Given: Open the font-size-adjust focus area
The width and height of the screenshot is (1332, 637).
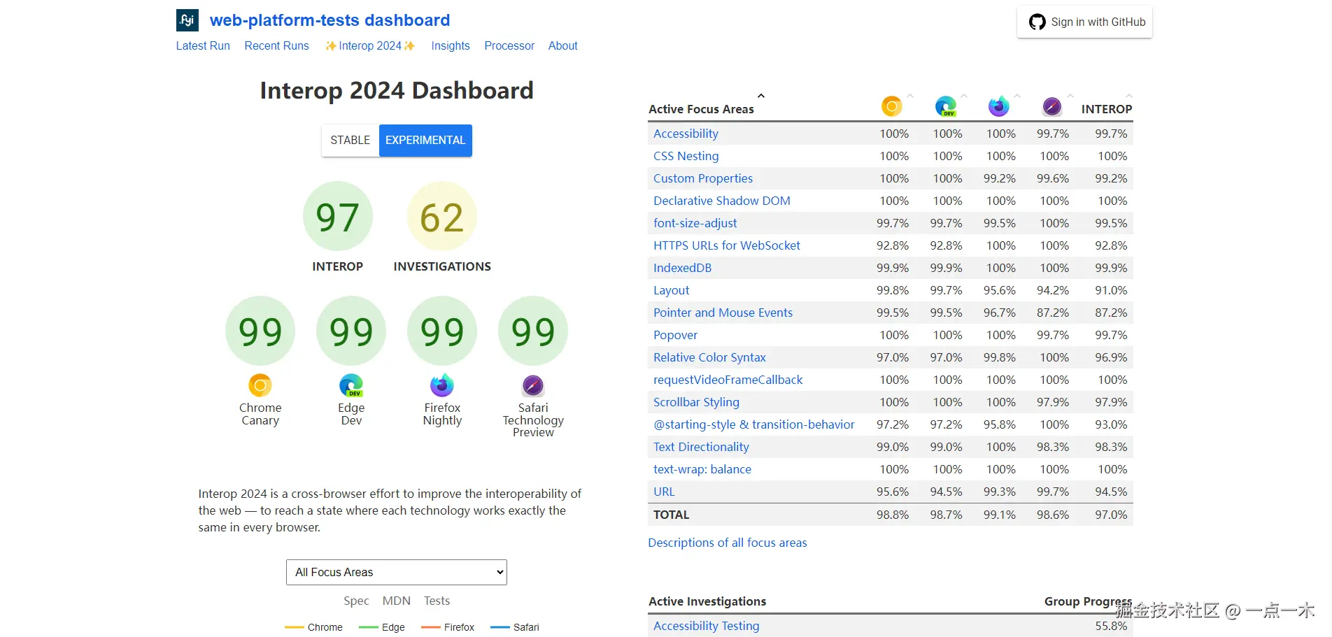Looking at the screenshot, I should [x=695, y=223].
